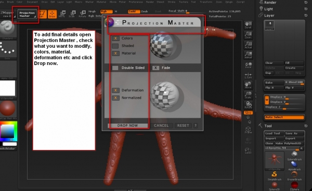Toggle the Normalized checkbox
Screen dimensions: 312x191
(x=115, y=98)
